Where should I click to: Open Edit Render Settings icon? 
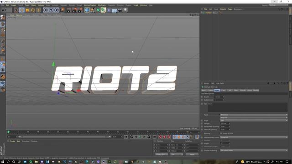click(80, 10)
